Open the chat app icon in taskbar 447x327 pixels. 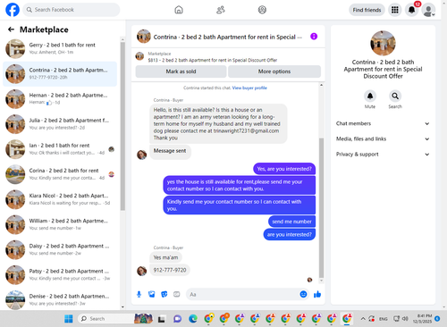pyautogui.click(x=177, y=319)
